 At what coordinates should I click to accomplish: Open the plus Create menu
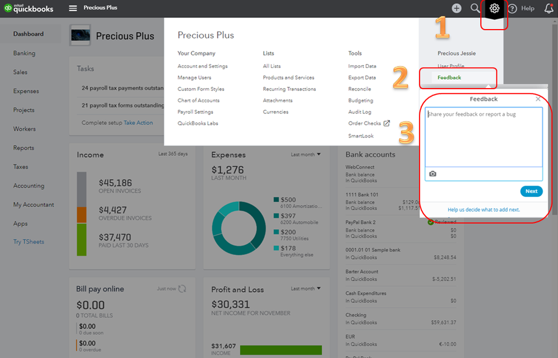[456, 8]
